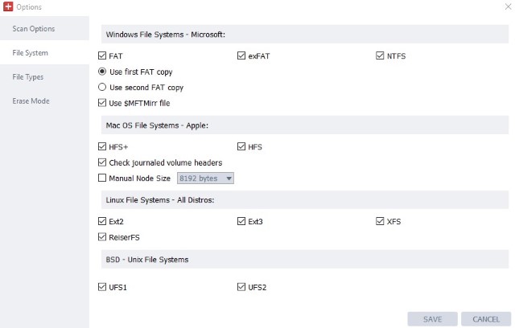Enable the Manual Node Size checkbox
The width and height of the screenshot is (515, 328).
[x=101, y=178]
